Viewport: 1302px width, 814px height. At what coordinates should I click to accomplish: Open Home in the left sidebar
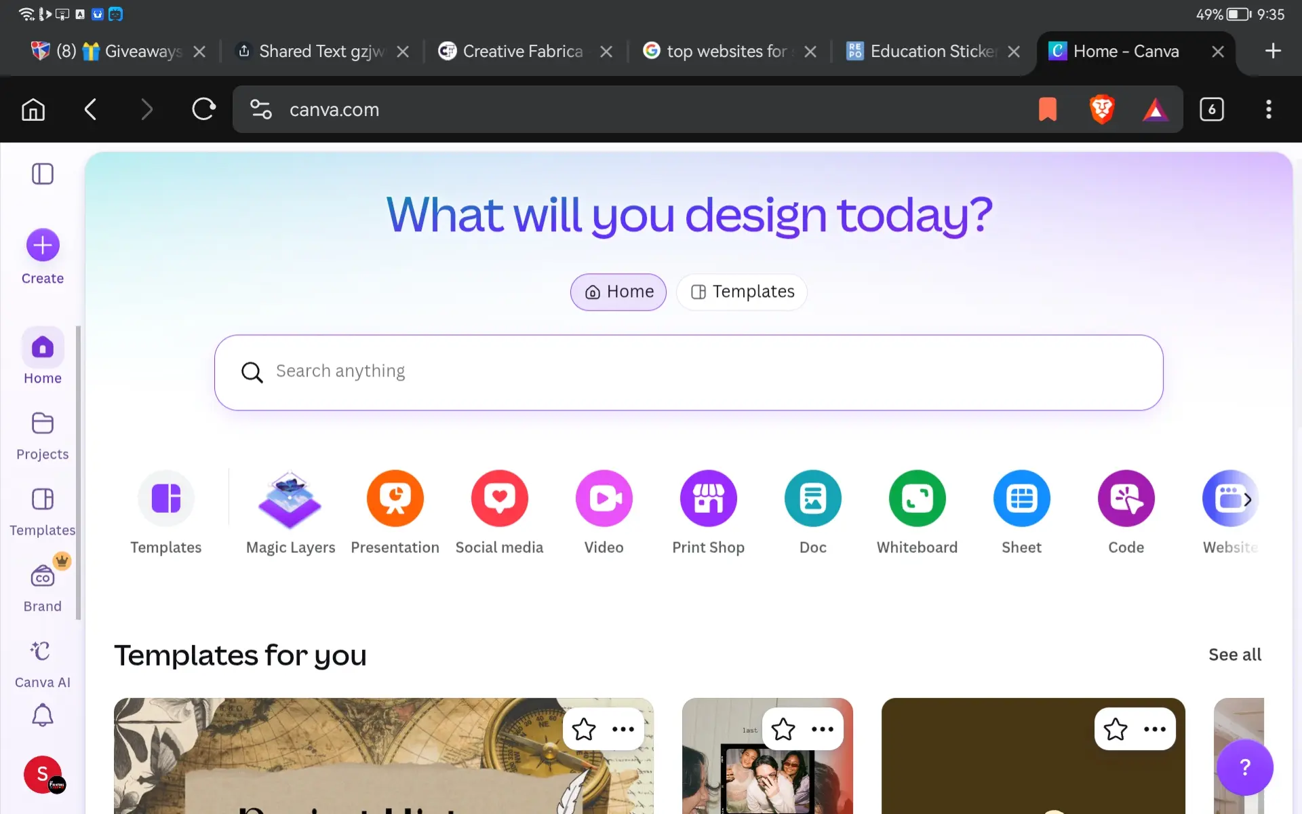click(43, 357)
